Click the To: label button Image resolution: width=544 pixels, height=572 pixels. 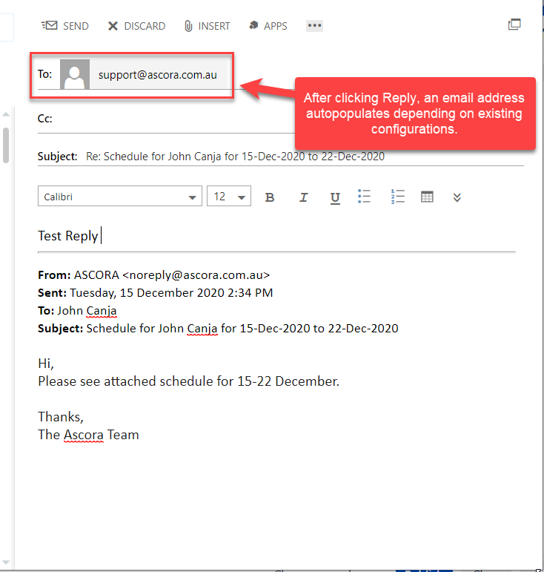(x=44, y=75)
